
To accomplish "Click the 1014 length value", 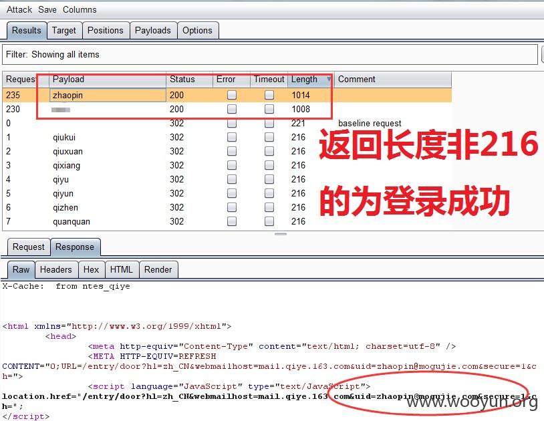I will coord(301,95).
